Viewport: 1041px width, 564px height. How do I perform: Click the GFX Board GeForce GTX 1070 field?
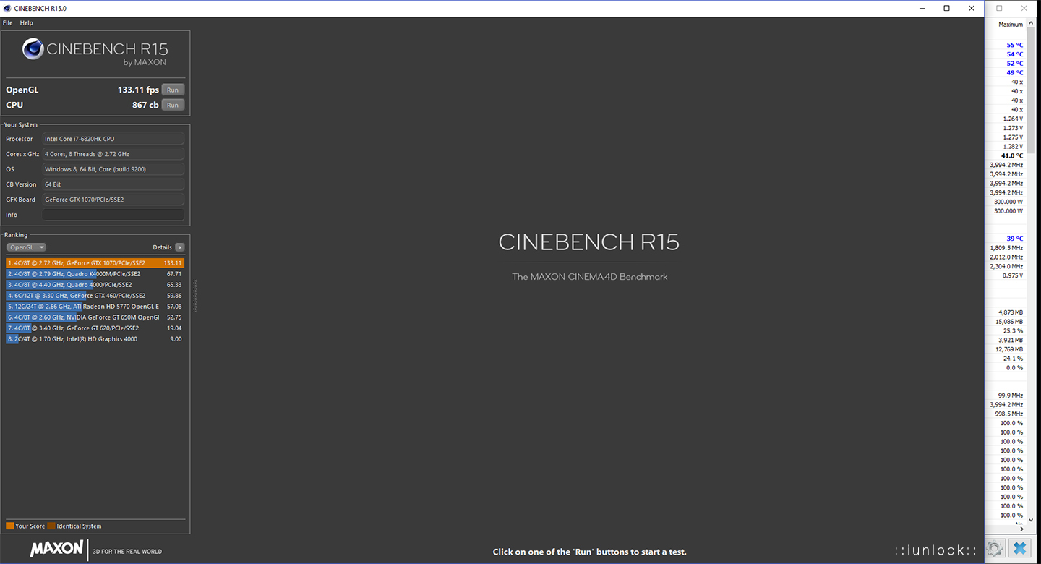(113, 200)
